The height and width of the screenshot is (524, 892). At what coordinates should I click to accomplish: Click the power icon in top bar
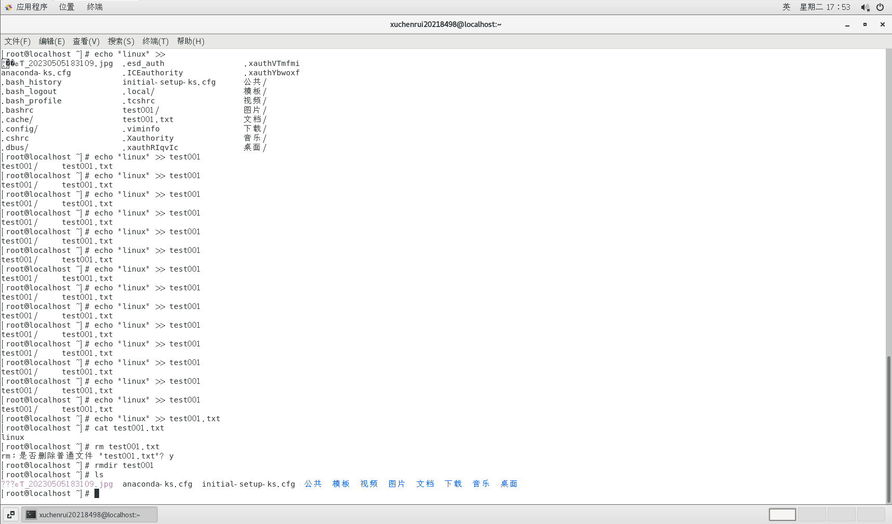click(880, 7)
